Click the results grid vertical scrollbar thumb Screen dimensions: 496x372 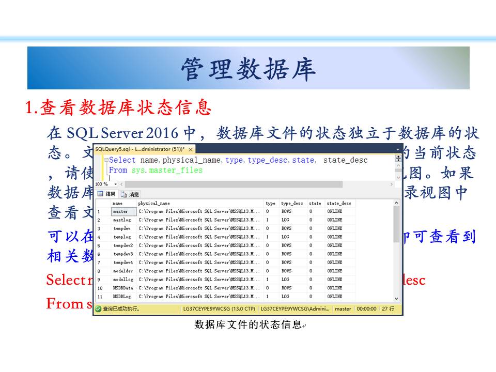click(x=396, y=224)
